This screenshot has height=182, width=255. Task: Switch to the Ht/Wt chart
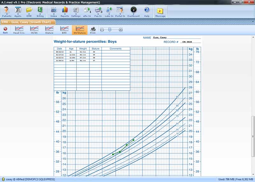(x=34, y=30)
